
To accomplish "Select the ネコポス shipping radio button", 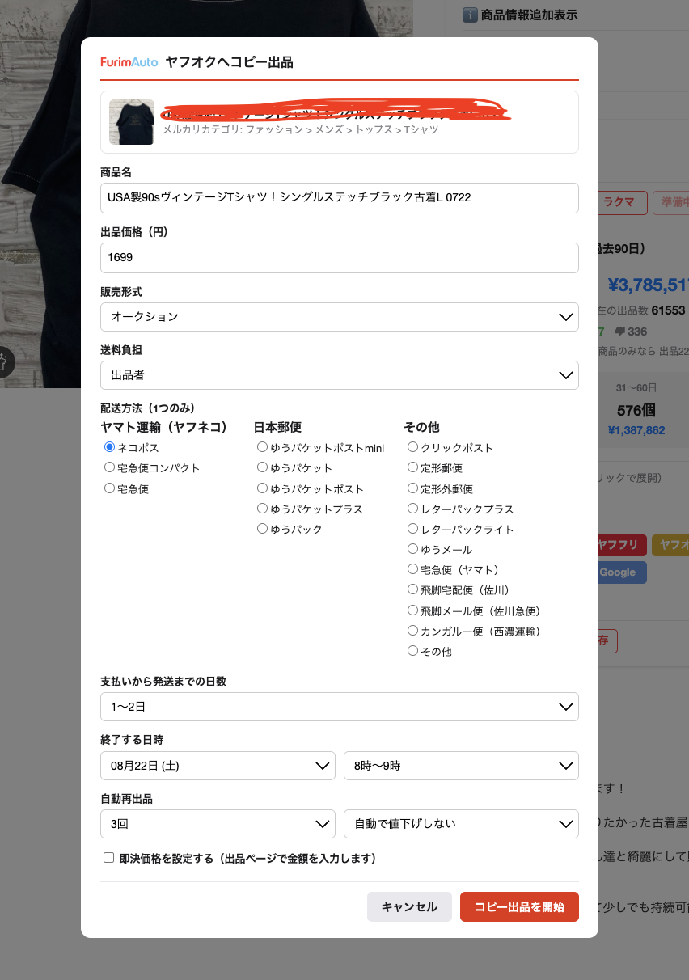I will 109,447.
